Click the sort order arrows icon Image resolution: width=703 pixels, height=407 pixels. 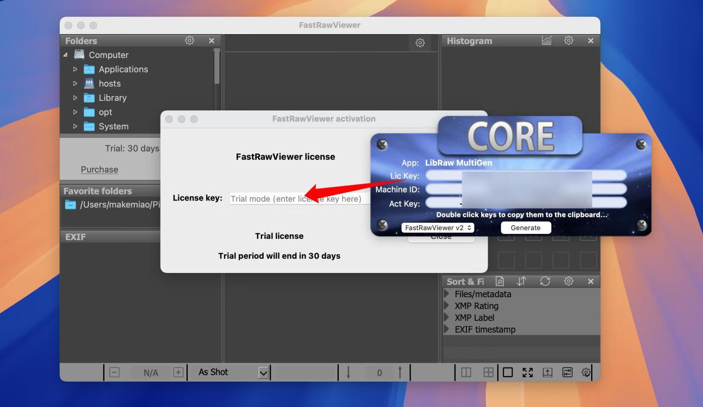[521, 281]
